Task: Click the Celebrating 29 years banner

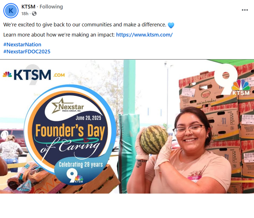Action: (81, 164)
